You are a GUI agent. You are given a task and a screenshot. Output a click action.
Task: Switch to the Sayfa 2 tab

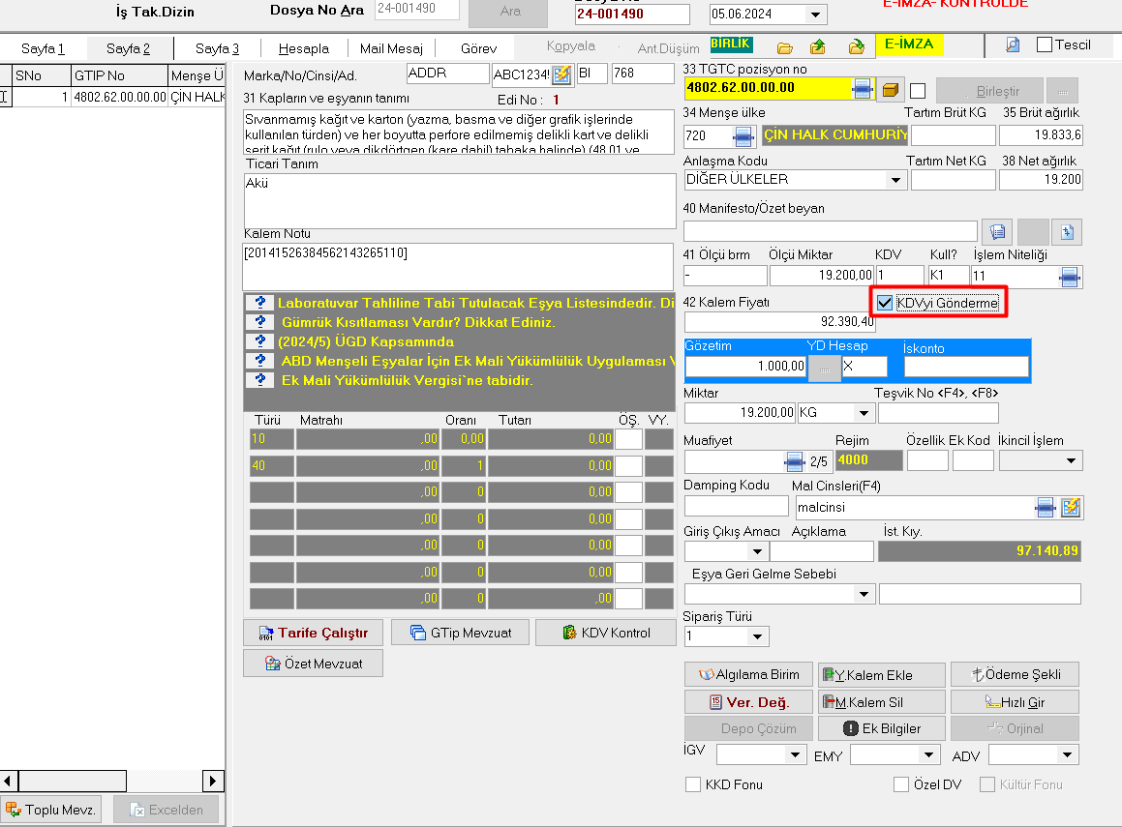[x=128, y=48]
